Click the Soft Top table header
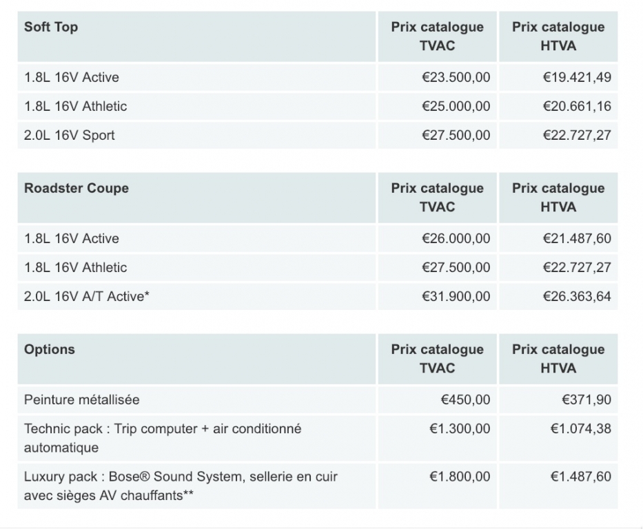Viewport: 643px width, 529px height. tap(51, 27)
